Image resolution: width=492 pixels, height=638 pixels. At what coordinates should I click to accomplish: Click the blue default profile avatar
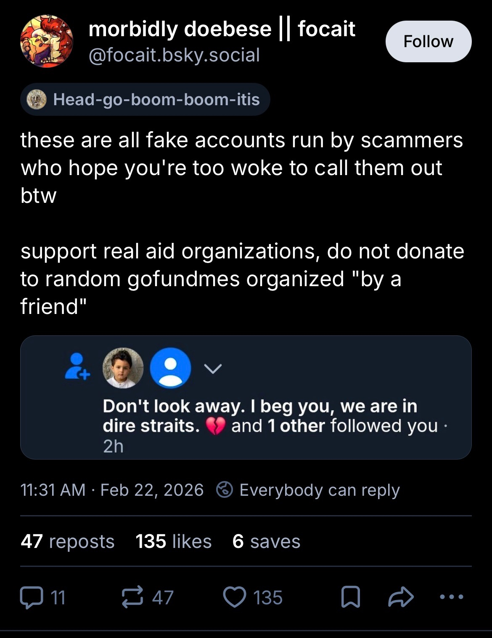coord(170,368)
